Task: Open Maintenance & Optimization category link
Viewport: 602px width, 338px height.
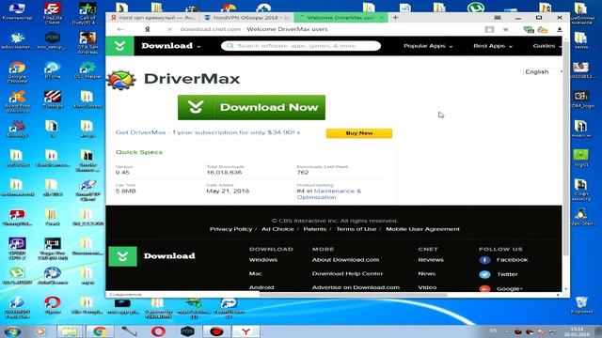Action: [x=328, y=194]
